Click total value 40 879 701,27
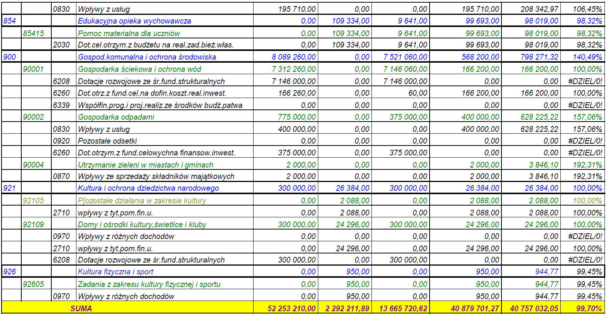 point(475,309)
